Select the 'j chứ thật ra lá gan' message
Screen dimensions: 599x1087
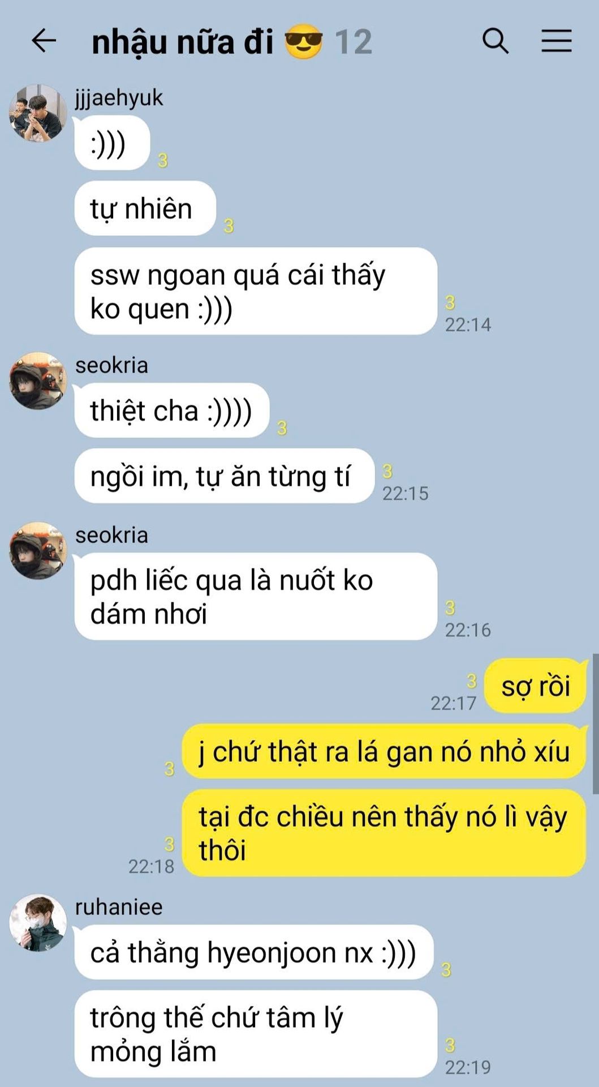(x=384, y=751)
